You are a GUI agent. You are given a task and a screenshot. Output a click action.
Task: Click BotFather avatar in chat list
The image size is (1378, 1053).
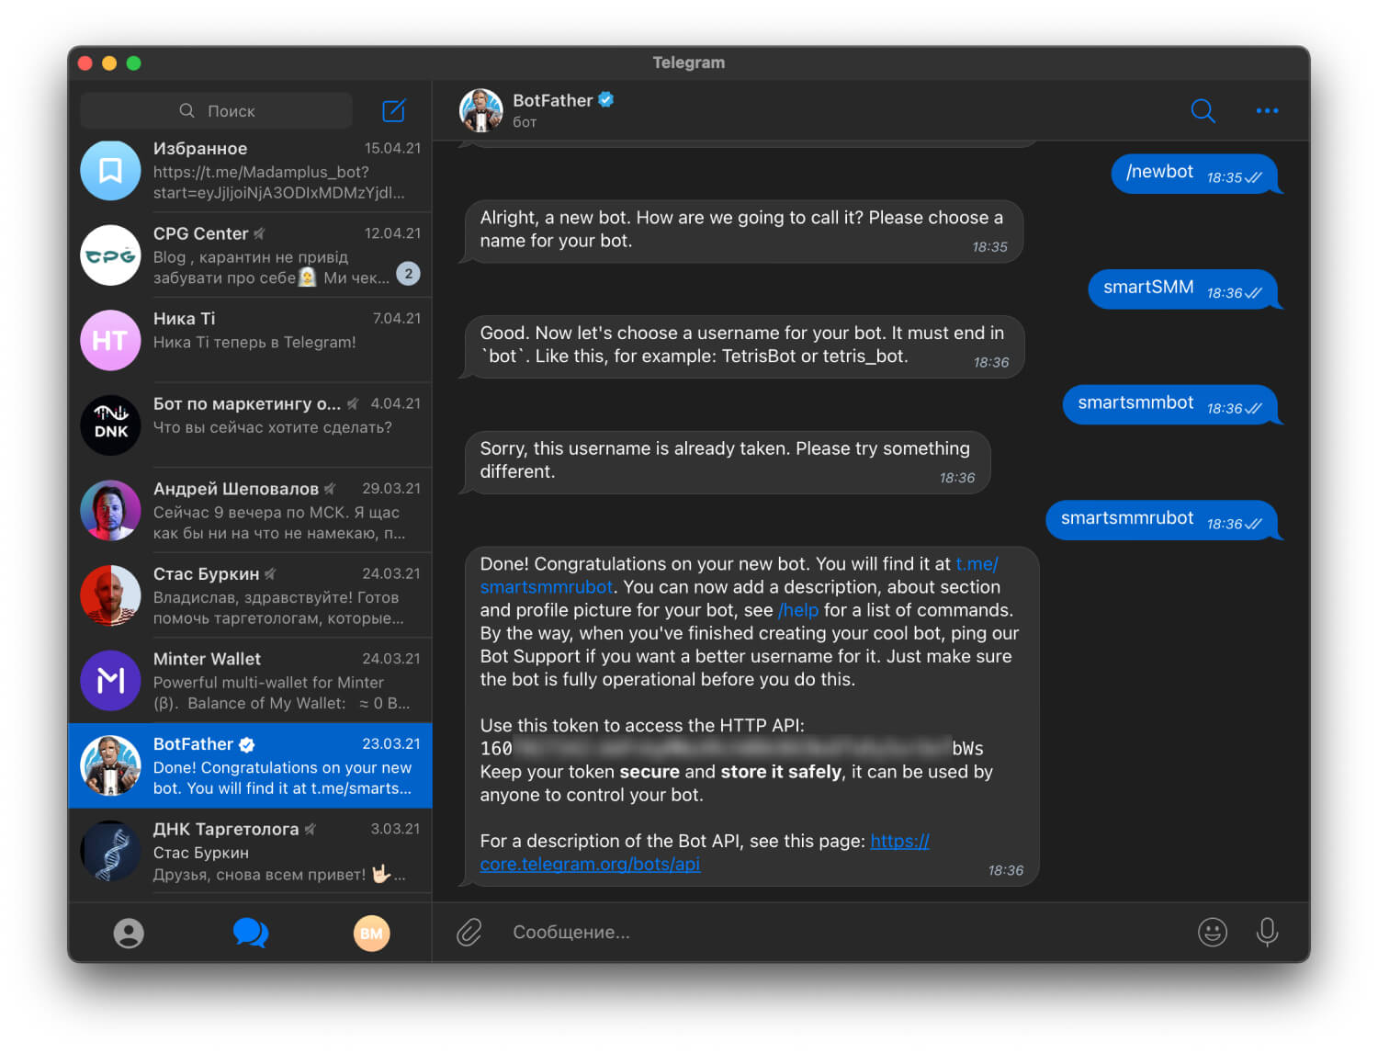coord(110,765)
